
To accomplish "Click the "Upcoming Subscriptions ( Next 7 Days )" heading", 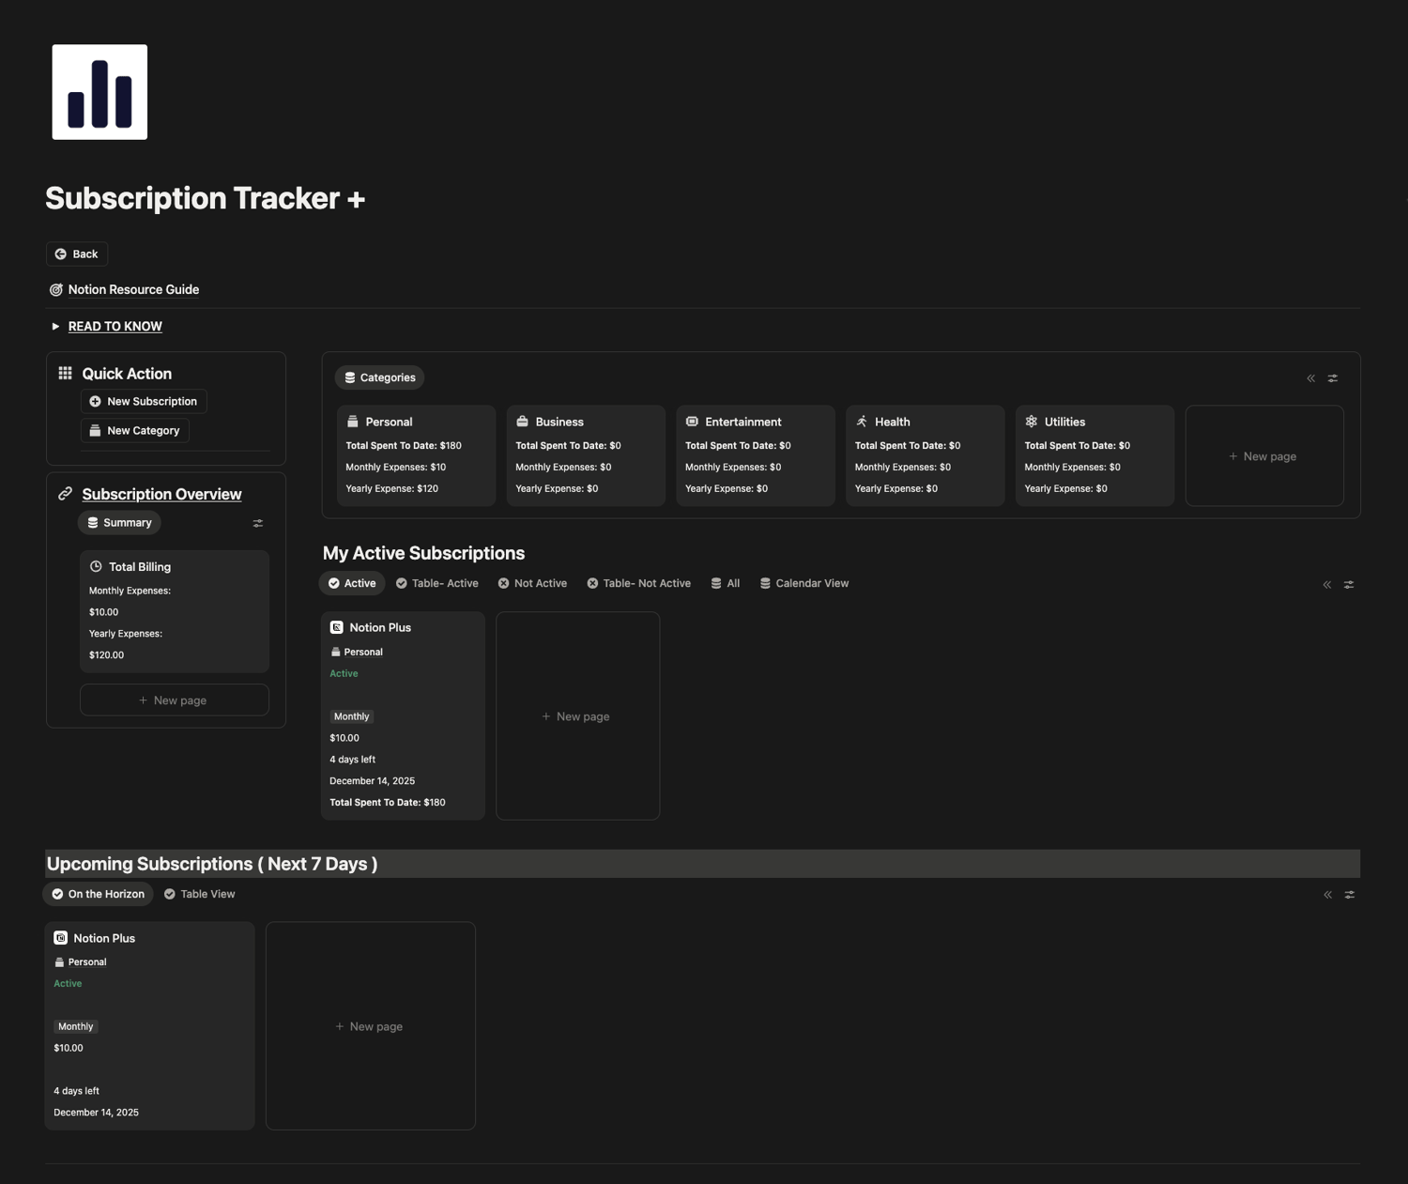I will click(212, 864).
